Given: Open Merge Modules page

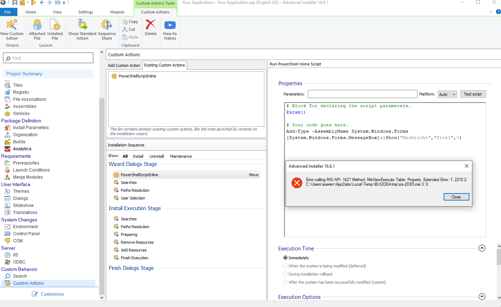Looking at the screenshot, I should (28, 177).
